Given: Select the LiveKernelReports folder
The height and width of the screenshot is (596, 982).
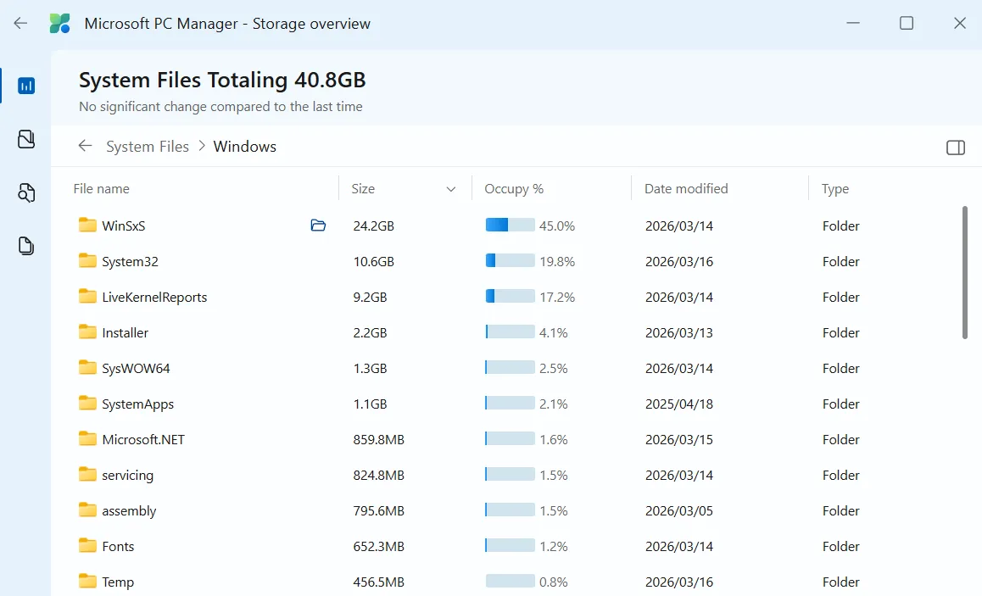Looking at the screenshot, I should pyautogui.click(x=153, y=297).
